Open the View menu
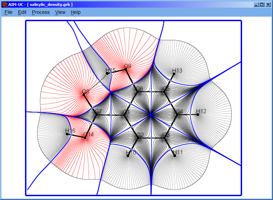Image resolution: width=273 pixels, height=200 pixels. (60, 12)
